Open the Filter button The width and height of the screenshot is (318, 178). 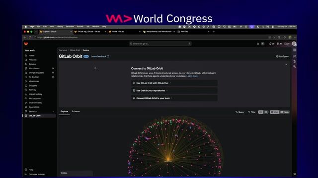[252, 112]
